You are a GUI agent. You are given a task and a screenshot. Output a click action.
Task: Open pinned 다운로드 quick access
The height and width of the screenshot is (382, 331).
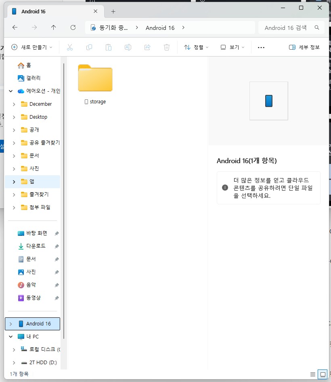(x=31, y=246)
